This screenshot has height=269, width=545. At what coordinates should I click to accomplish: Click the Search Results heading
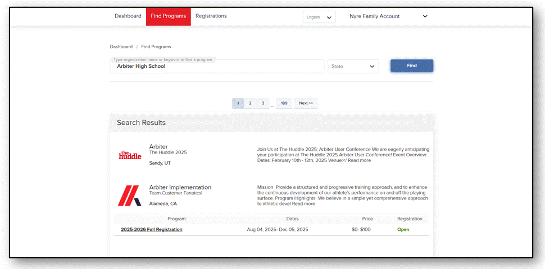click(141, 123)
